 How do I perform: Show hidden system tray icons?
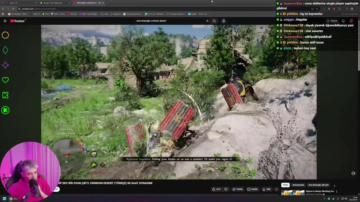324,199
